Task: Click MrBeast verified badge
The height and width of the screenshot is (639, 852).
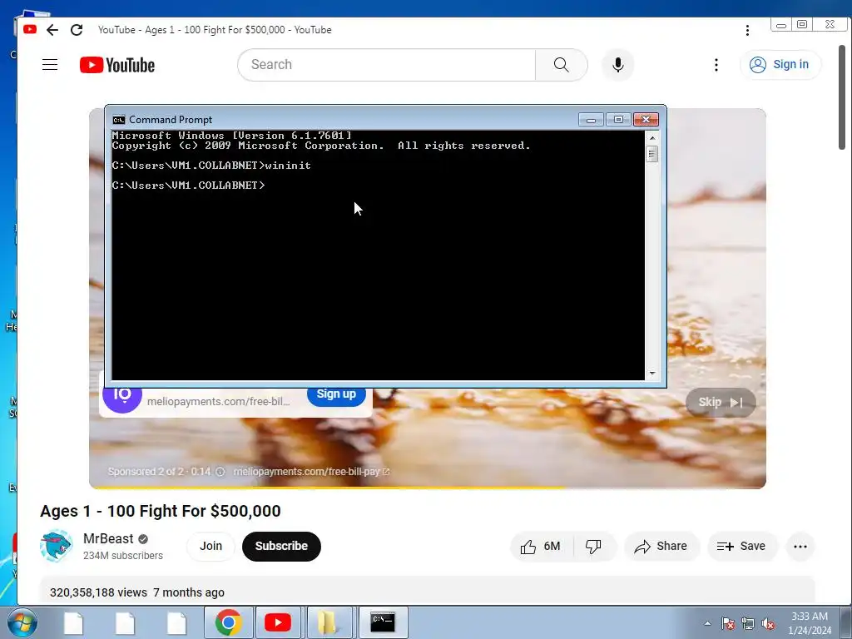Action: point(143,539)
